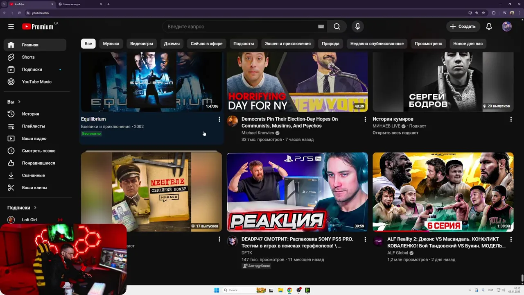Open the notifications bell
The image size is (524, 295).
[489, 27]
